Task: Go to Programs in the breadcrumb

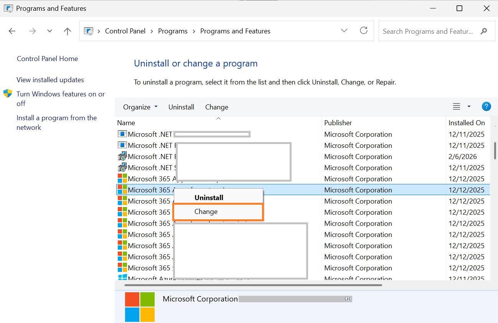Action: 173,31
